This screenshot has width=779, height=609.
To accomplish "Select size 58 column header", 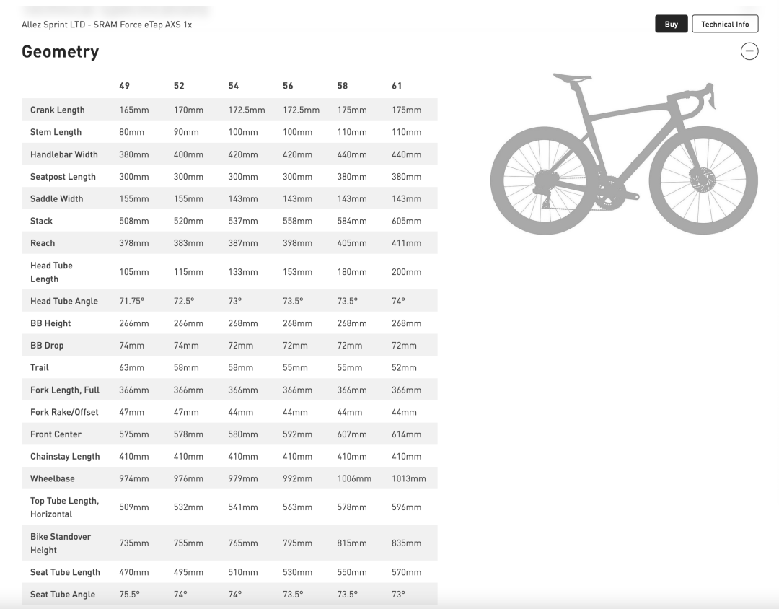I will [x=342, y=85].
